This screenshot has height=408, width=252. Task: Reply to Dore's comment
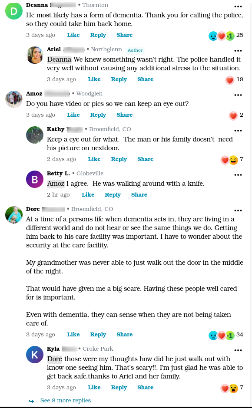pyautogui.click(x=98, y=334)
